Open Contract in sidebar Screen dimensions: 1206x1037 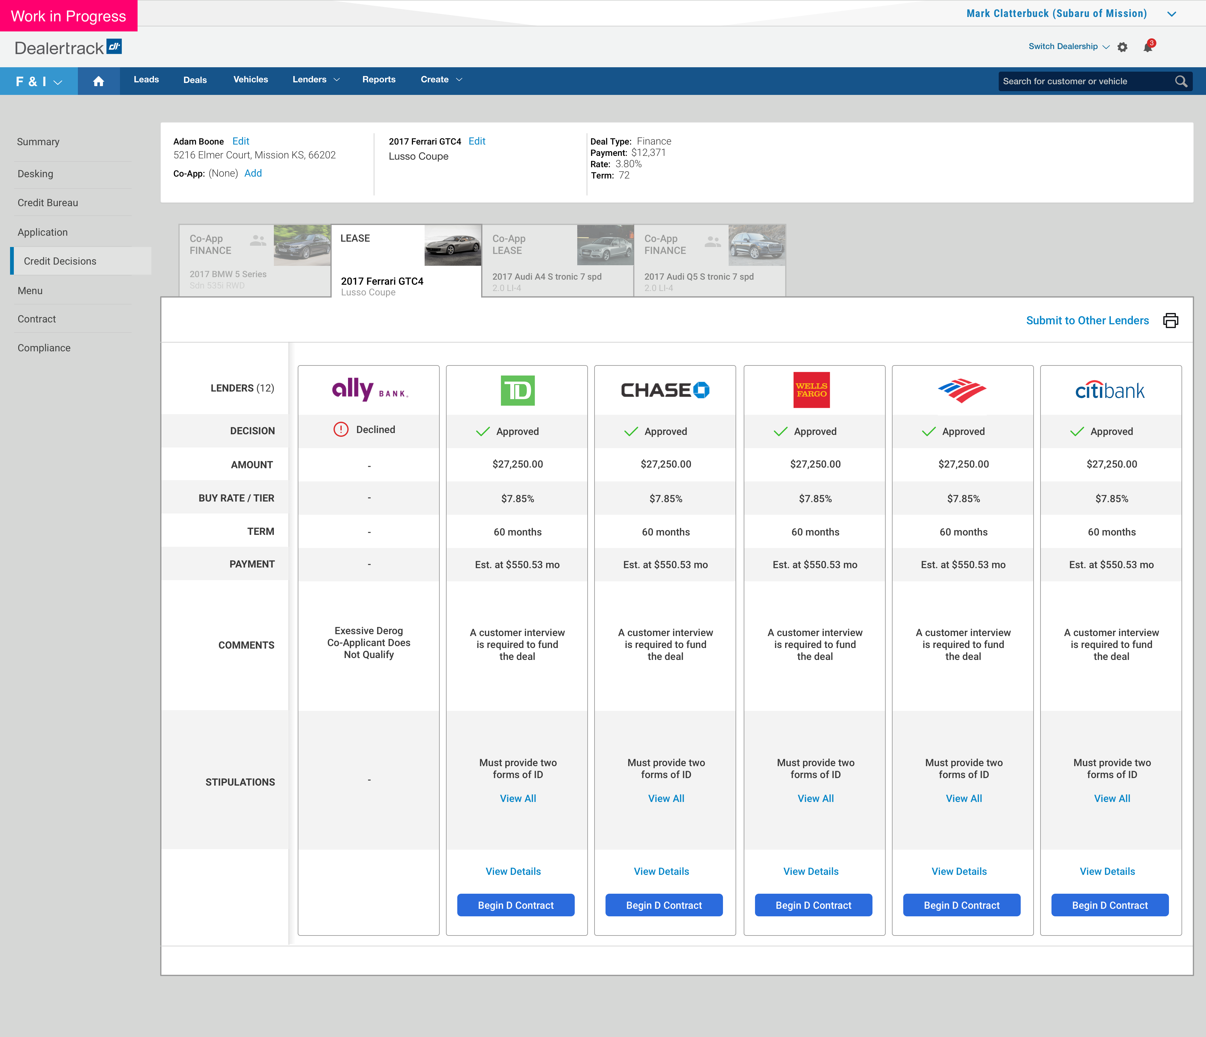coord(37,319)
